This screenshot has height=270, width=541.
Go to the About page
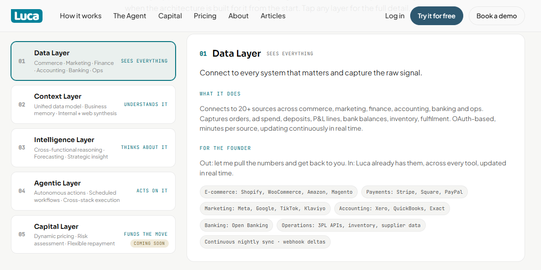tap(238, 16)
